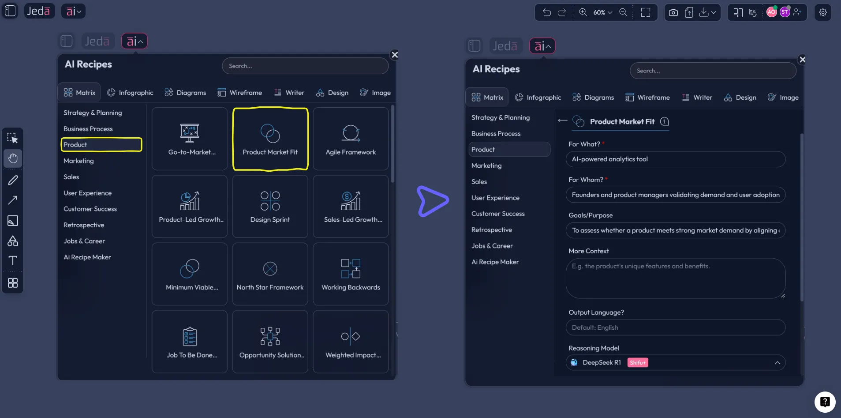Click the zoom-in magnifier icon
841x418 pixels.
[583, 12]
